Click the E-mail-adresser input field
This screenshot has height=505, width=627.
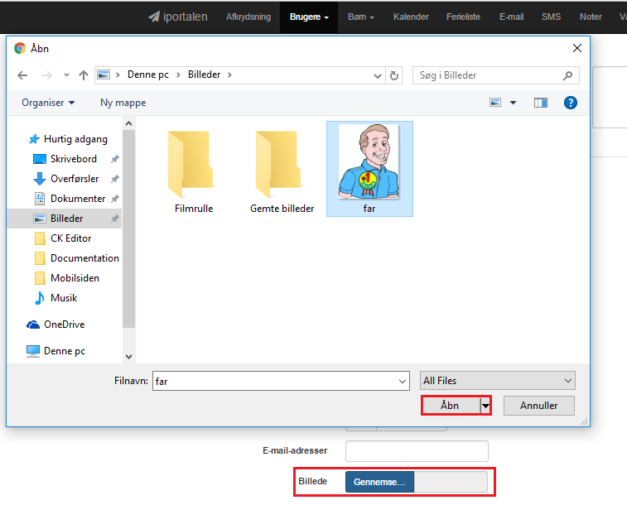click(417, 450)
